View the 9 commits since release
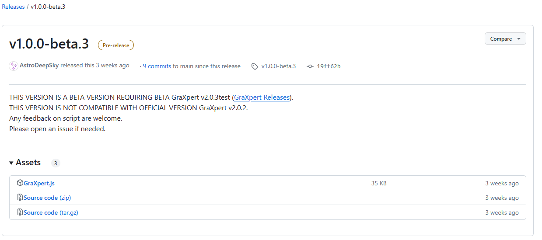 [157, 66]
